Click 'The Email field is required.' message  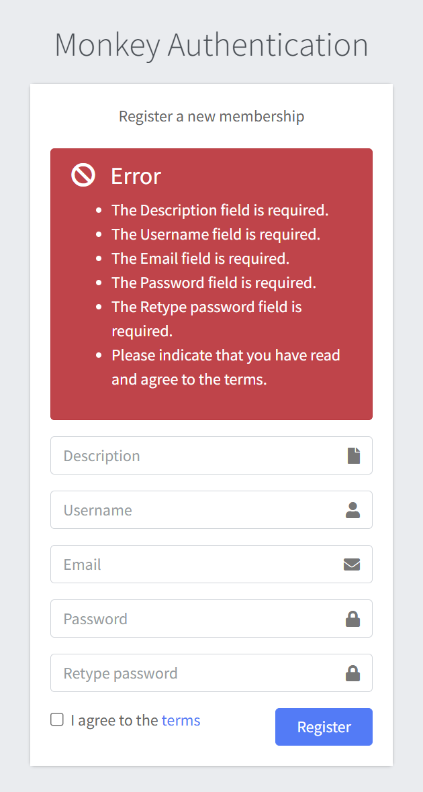(x=201, y=258)
